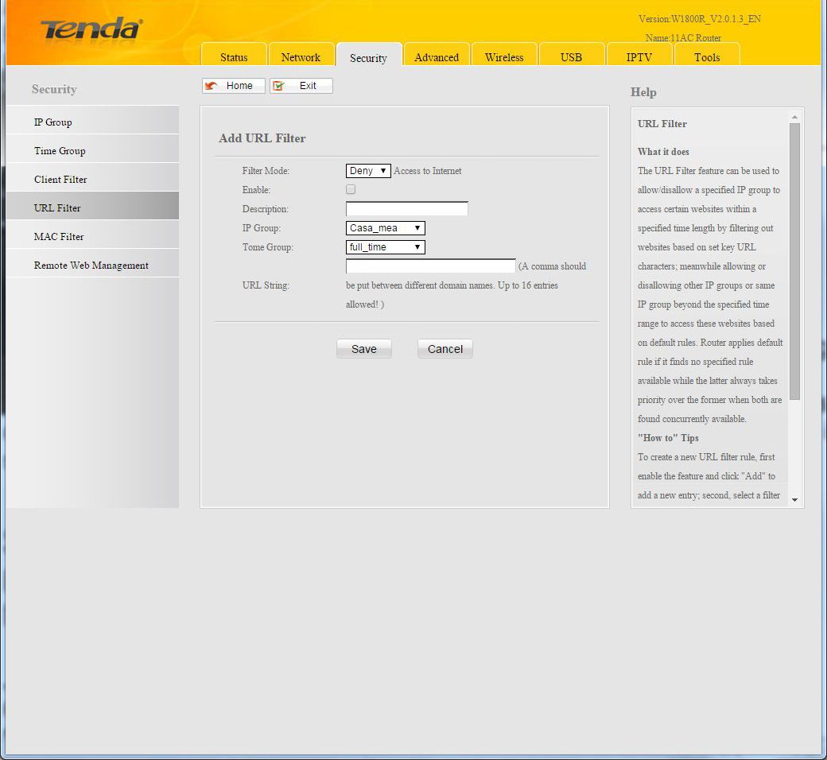Click into the URL String field
The image size is (827, 760).
(x=430, y=266)
